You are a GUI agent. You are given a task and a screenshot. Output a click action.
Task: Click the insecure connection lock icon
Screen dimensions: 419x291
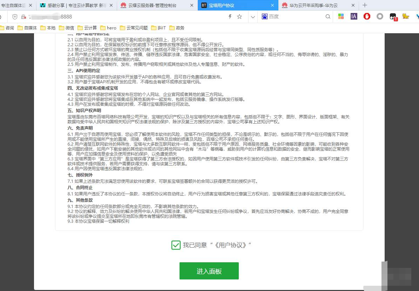pyautogui.click(x=23, y=17)
